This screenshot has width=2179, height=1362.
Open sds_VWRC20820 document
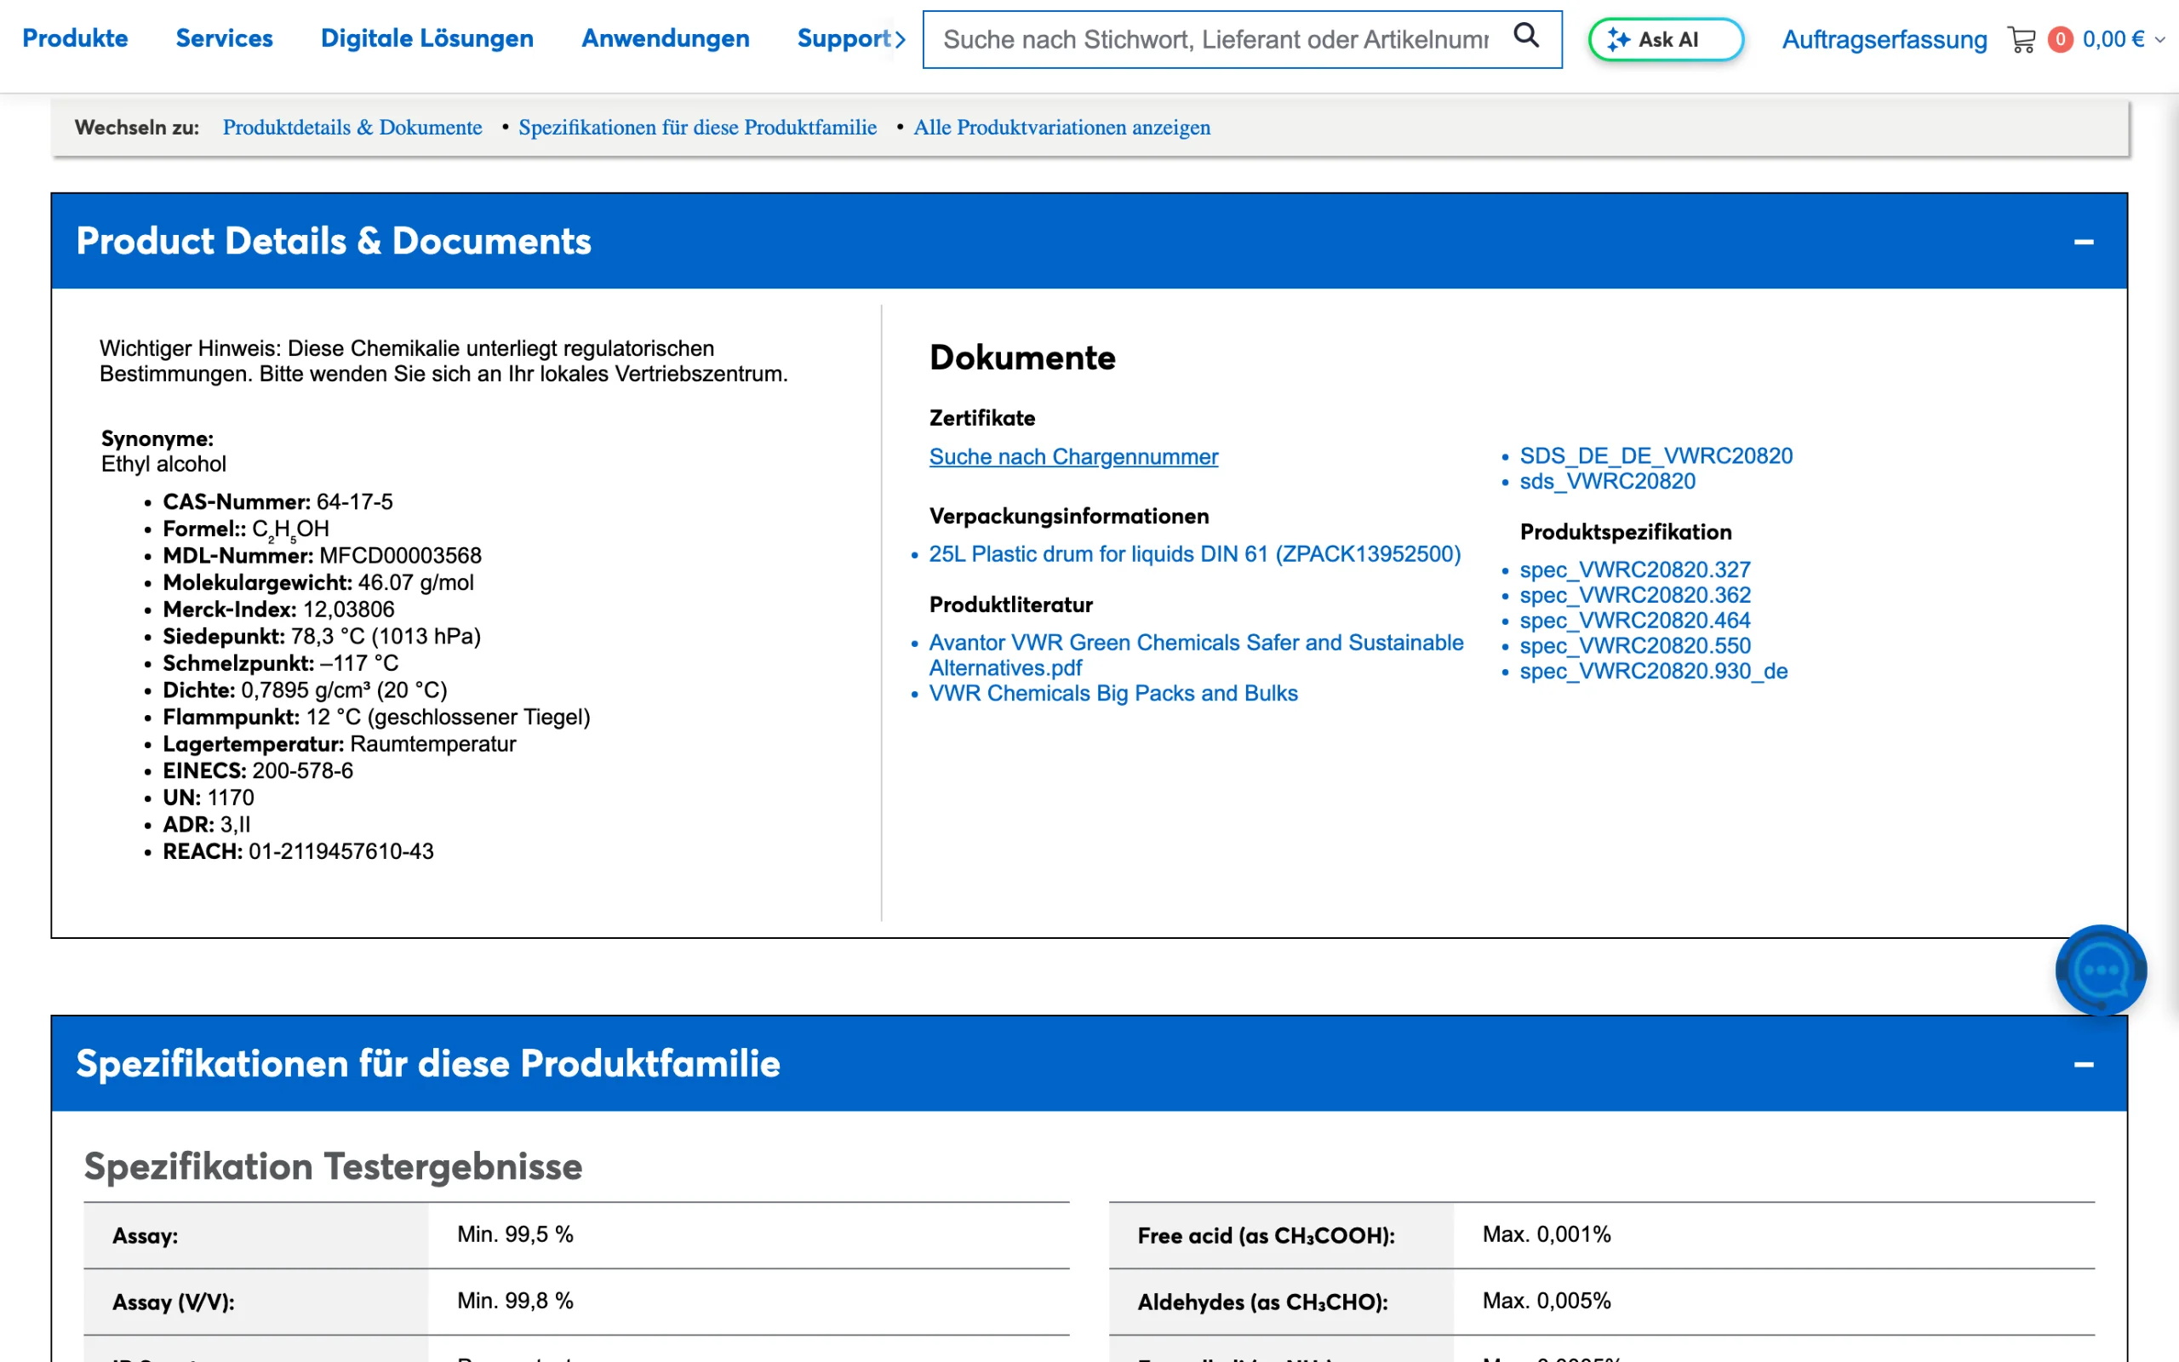pos(1607,481)
